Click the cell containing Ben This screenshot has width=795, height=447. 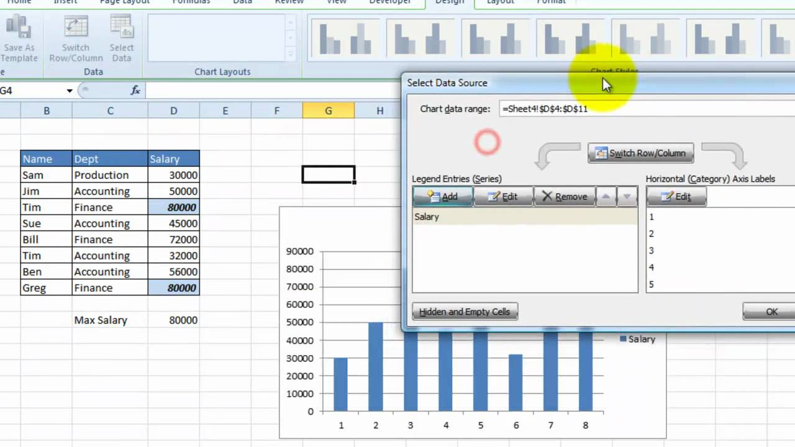[x=47, y=272]
